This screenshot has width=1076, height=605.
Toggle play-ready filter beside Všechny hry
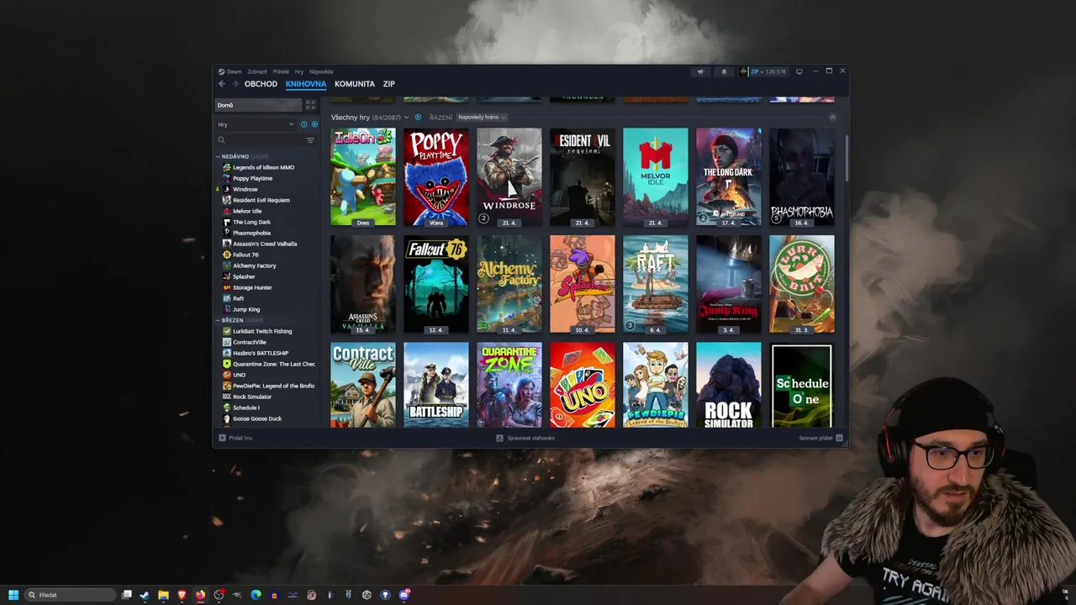click(x=418, y=117)
